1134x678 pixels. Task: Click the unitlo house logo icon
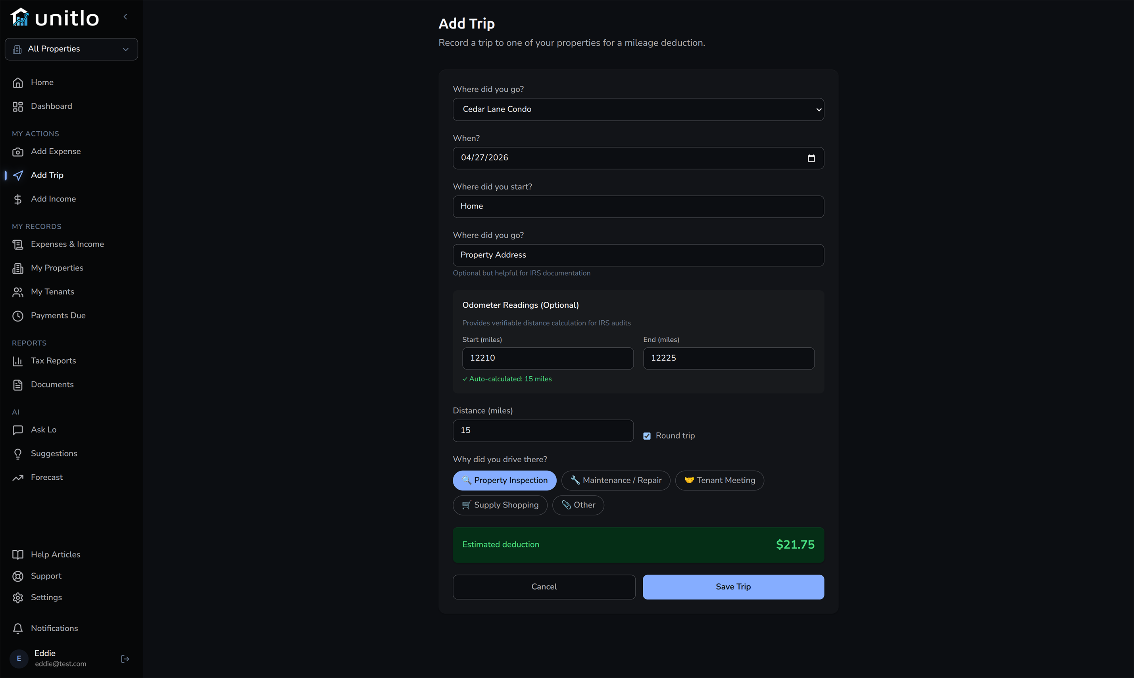pos(20,17)
